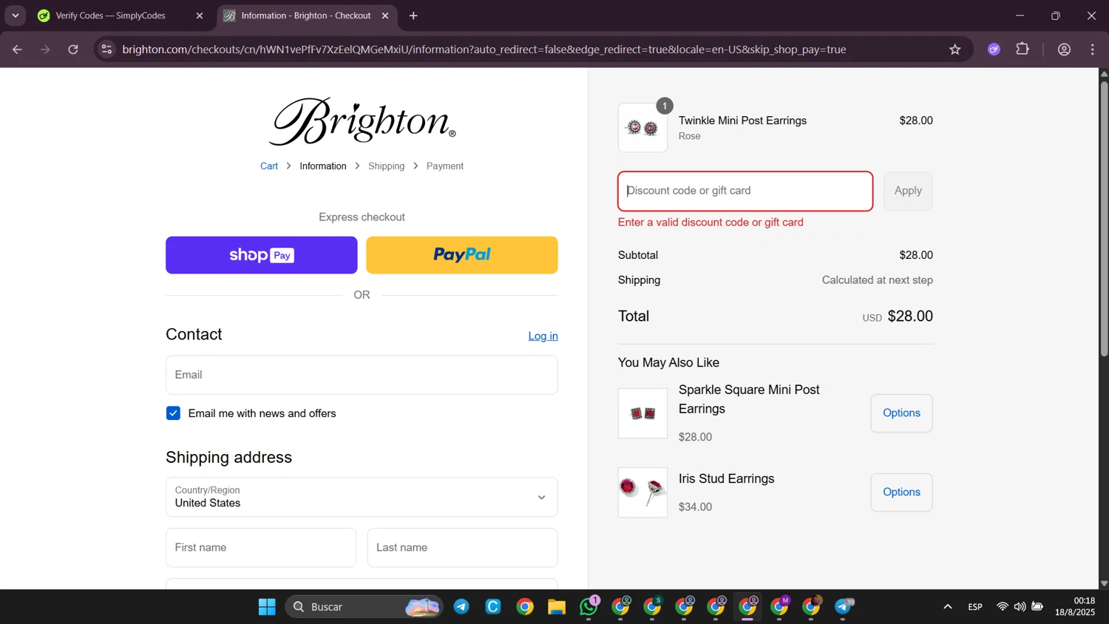This screenshot has height=624, width=1109.
Task: Click the 'Calculated at next step' shipping text
Action: (878, 280)
